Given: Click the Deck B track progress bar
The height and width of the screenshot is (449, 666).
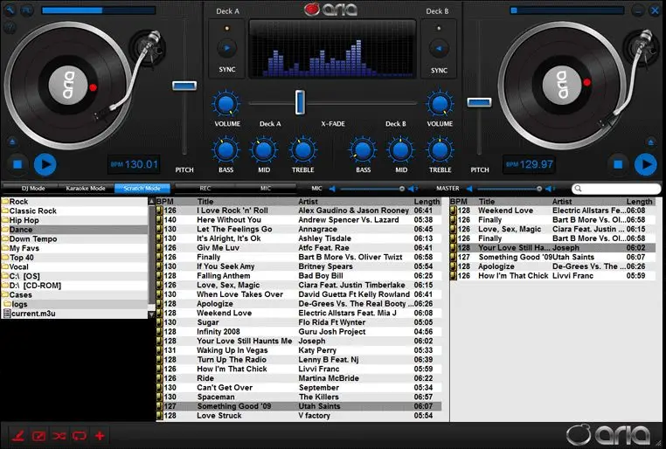Looking at the screenshot, I should 567,10.
